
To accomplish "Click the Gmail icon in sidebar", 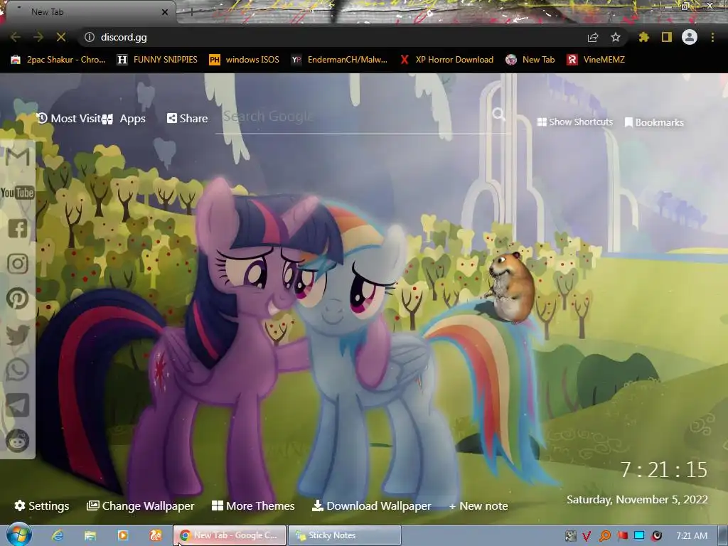I will (x=17, y=157).
